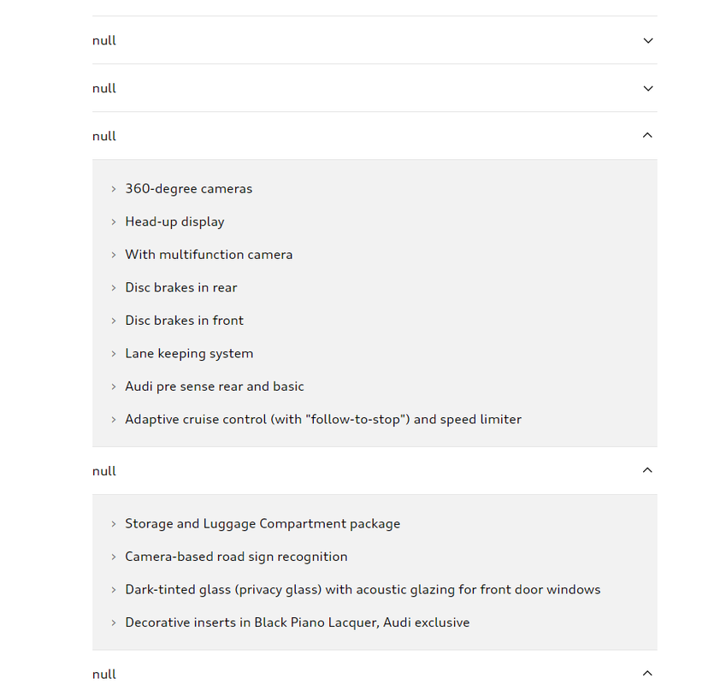Screen dimensions: 720x684
Task: Open Disc brakes in front details
Action: coord(184,321)
